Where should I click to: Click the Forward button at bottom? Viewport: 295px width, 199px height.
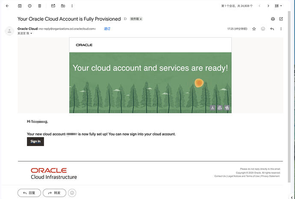point(54,193)
